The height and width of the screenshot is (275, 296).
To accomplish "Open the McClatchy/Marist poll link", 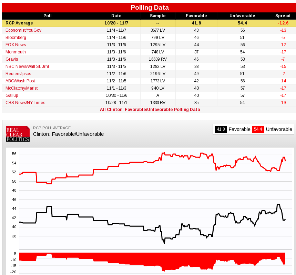I will [21, 88].
